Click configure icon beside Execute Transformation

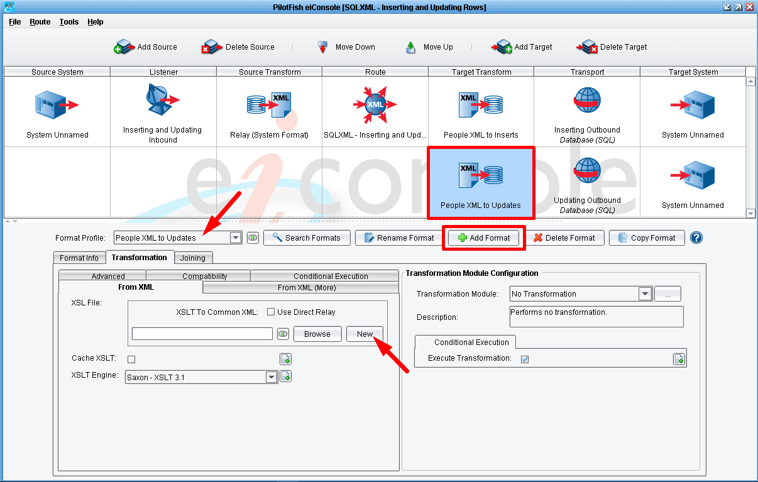pyautogui.click(x=679, y=359)
